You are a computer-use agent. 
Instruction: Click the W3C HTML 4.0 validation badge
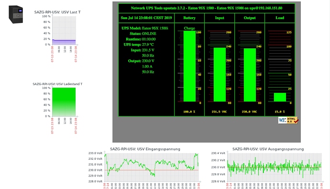(x=288, y=120)
